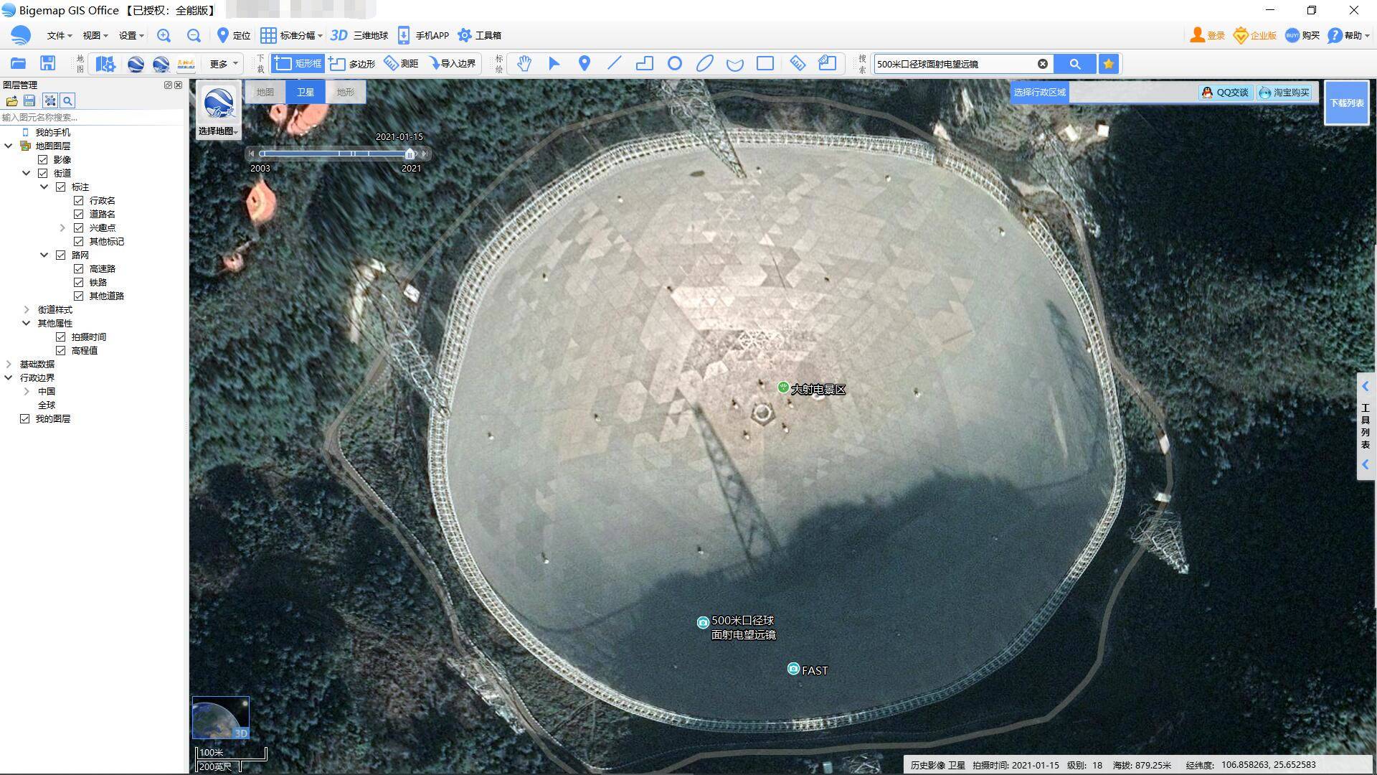1377x775 pixels.
Task: Expand the 基础数据 tree node
Action: [x=9, y=364]
